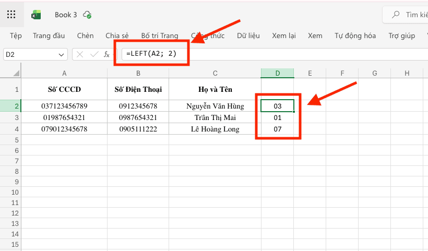Viewport: 428px width, 251px height.
Task: Select the Trần Thị Mai cell
Action: 215,117
